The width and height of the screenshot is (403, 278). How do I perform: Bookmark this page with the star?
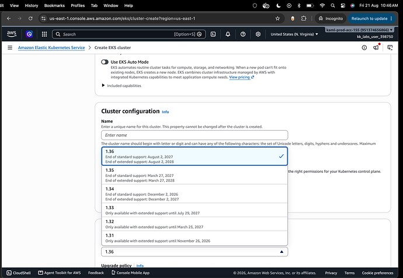pos(277,19)
